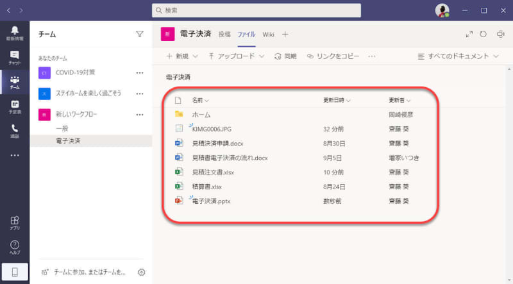Open 見積注文書.xlsx file
Image resolution: width=513 pixels, height=284 pixels.
(213, 172)
